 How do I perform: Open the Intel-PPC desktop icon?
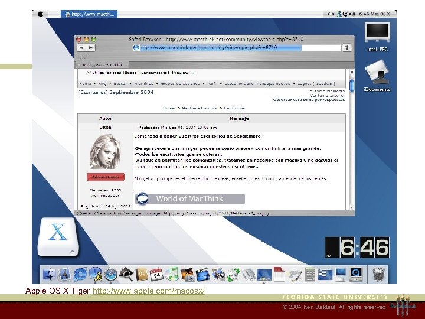click(377, 37)
